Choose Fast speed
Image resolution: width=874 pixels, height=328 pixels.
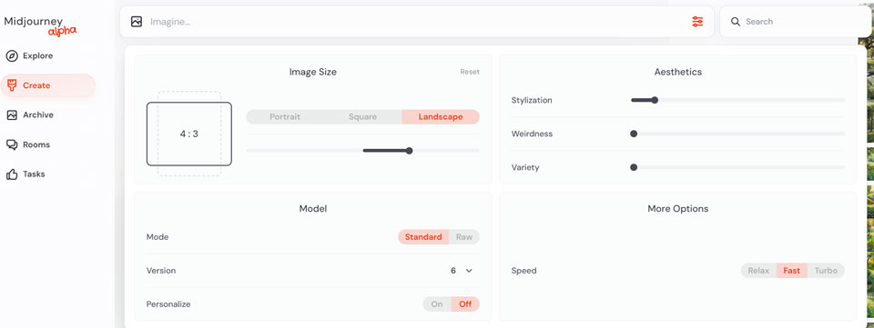[x=791, y=271]
